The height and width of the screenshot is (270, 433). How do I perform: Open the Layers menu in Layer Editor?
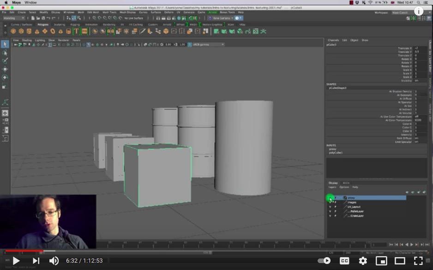point(332,187)
